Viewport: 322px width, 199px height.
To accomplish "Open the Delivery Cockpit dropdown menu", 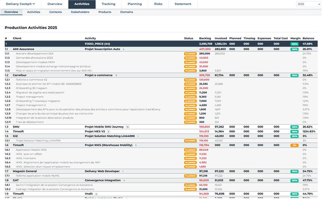I will click(x=21, y=4).
